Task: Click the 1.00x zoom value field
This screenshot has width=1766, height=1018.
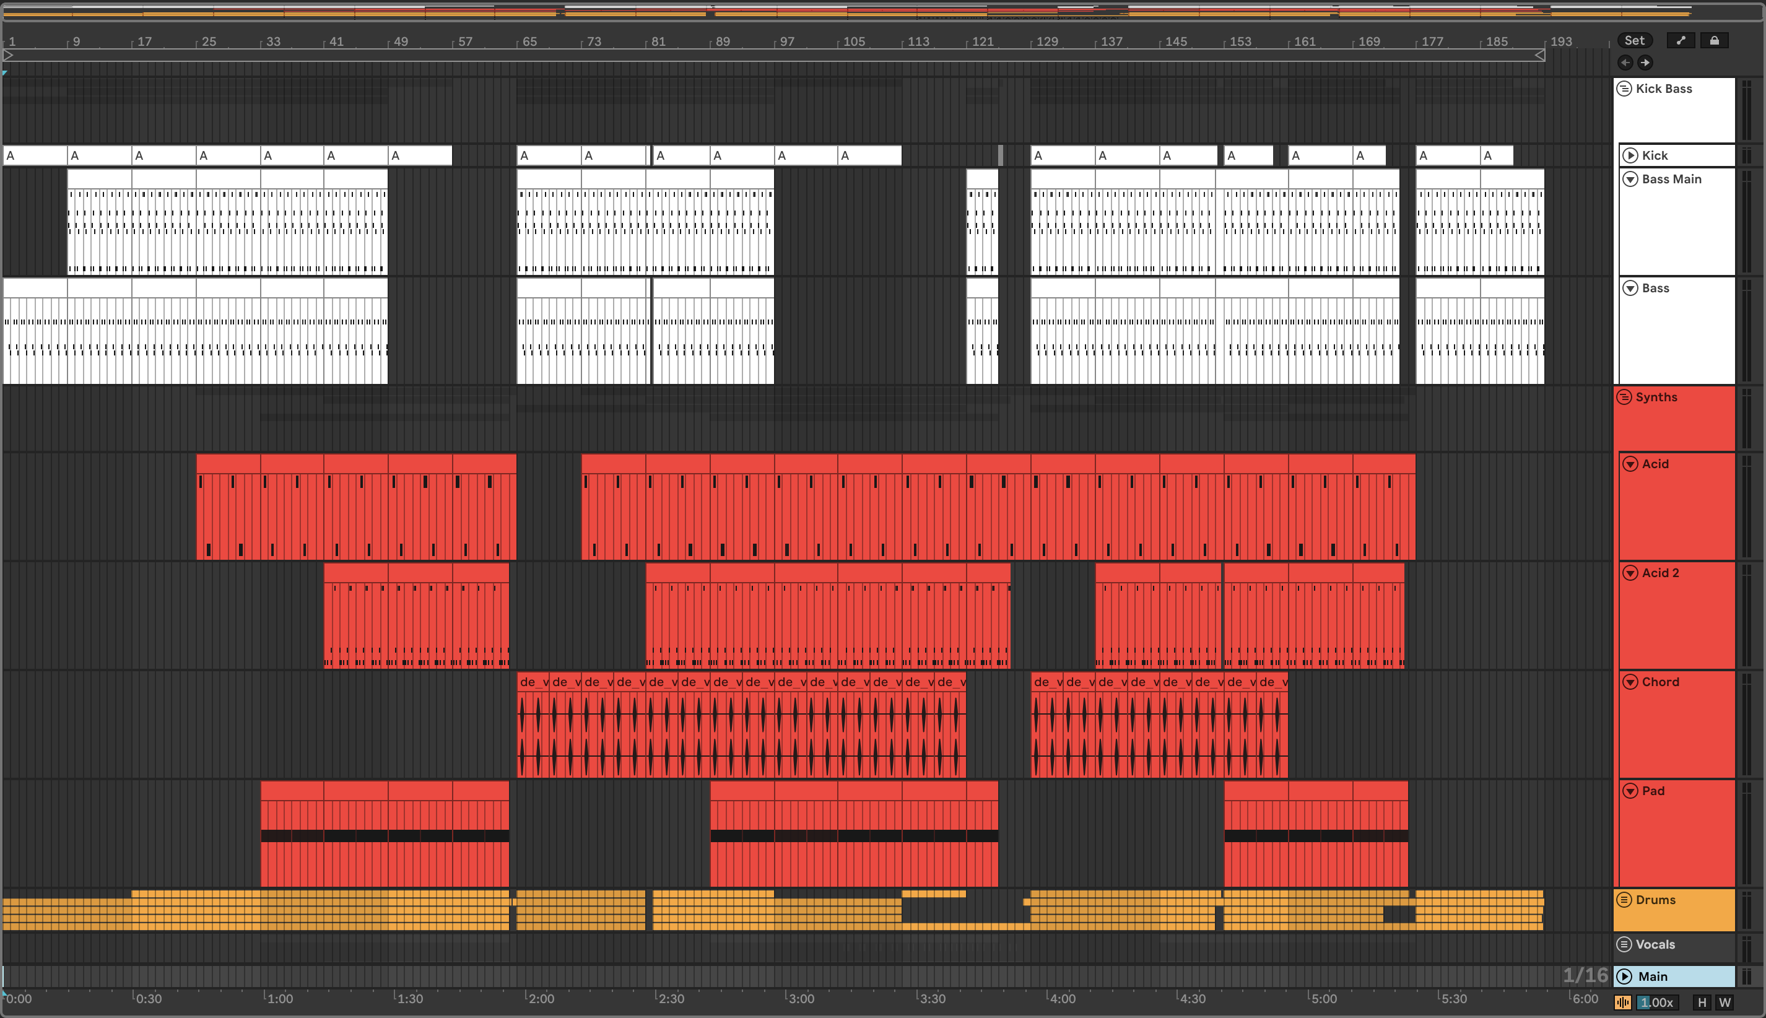Action: [1657, 1003]
